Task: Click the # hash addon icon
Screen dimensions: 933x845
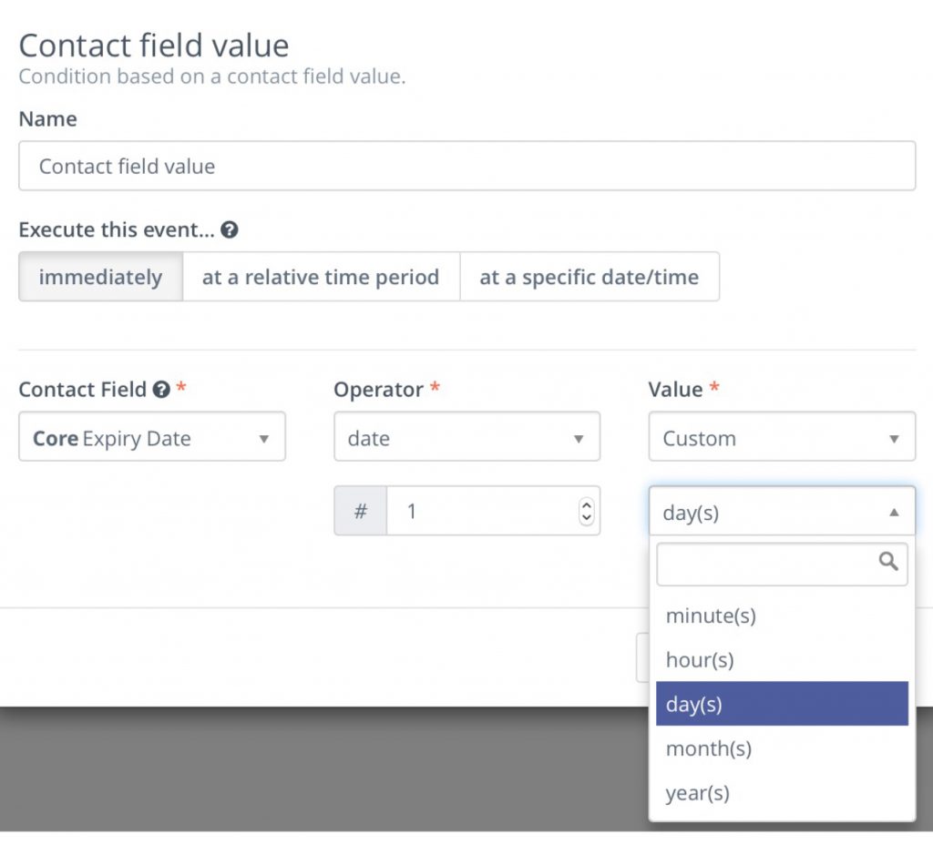Action: pyautogui.click(x=361, y=511)
